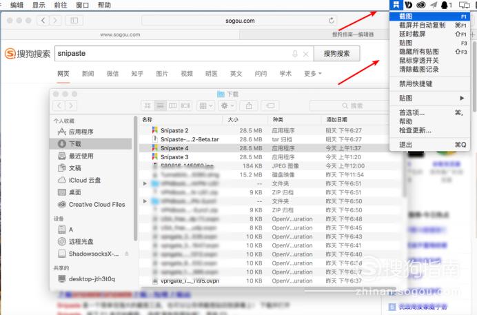Toggle the Safari sidebar button

pyautogui.click(x=74, y=21)
